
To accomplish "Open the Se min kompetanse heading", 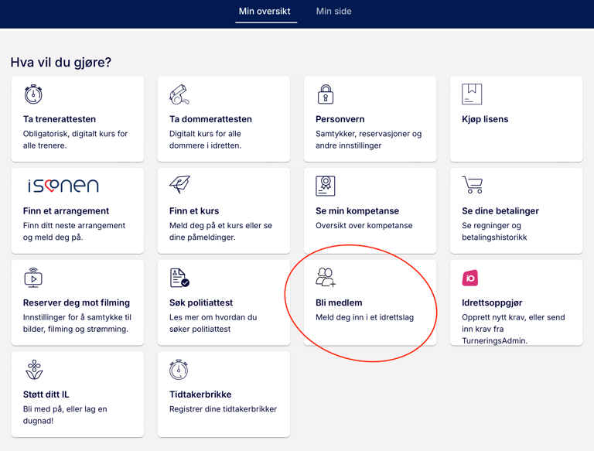I will (357, 210).
